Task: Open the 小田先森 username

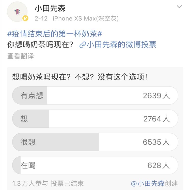Action: click(50, 9)
